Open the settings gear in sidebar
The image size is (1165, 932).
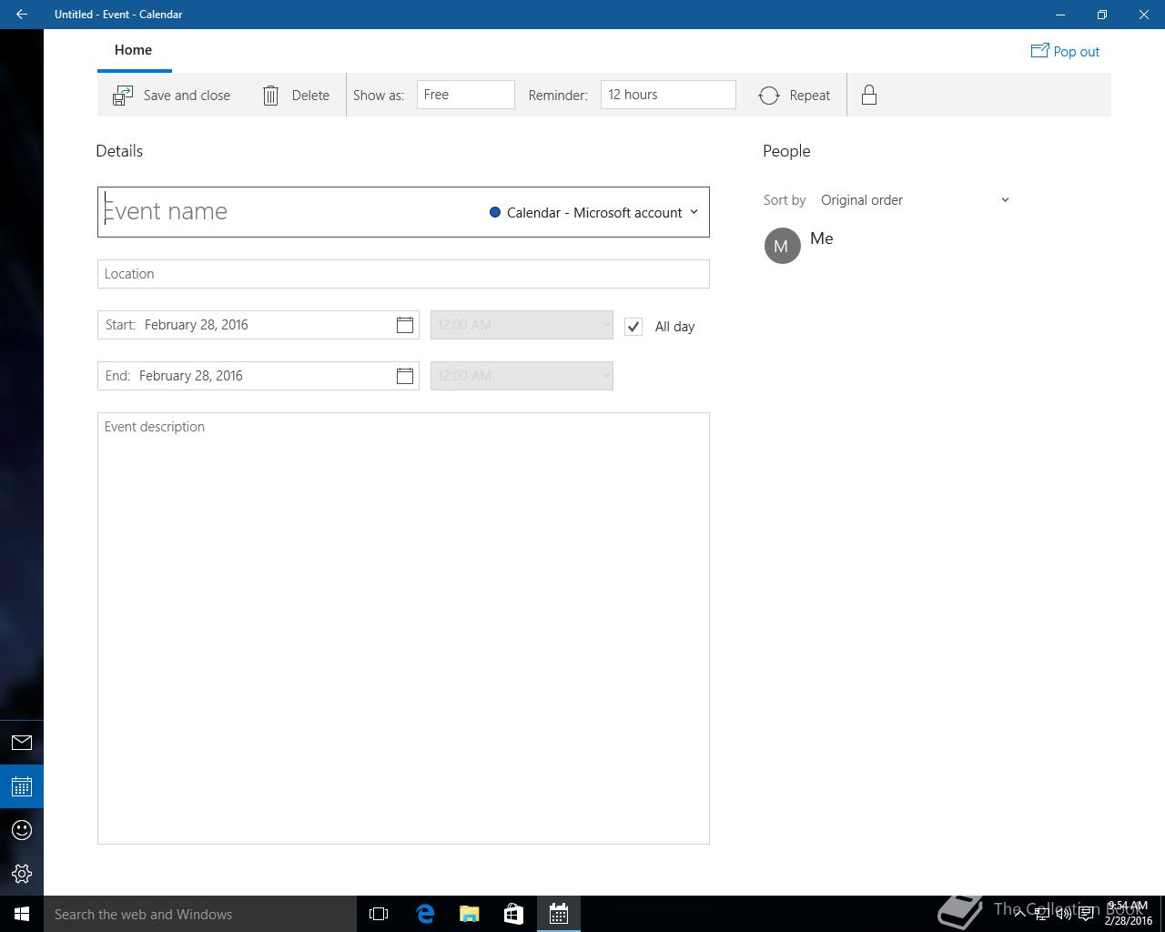(x=22, y=874)
